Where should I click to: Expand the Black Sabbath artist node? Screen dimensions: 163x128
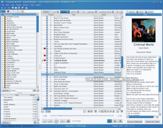tap(2, 39)
